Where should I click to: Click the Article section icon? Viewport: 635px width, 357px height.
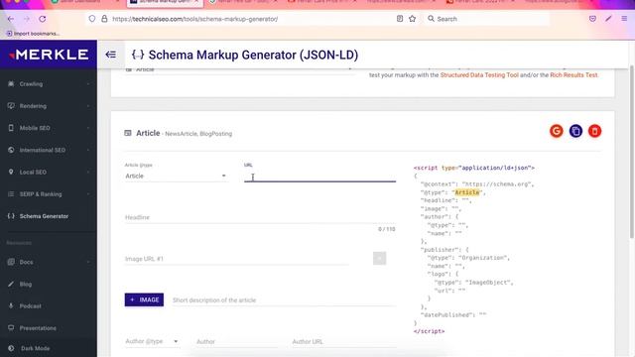click(128, 133)
